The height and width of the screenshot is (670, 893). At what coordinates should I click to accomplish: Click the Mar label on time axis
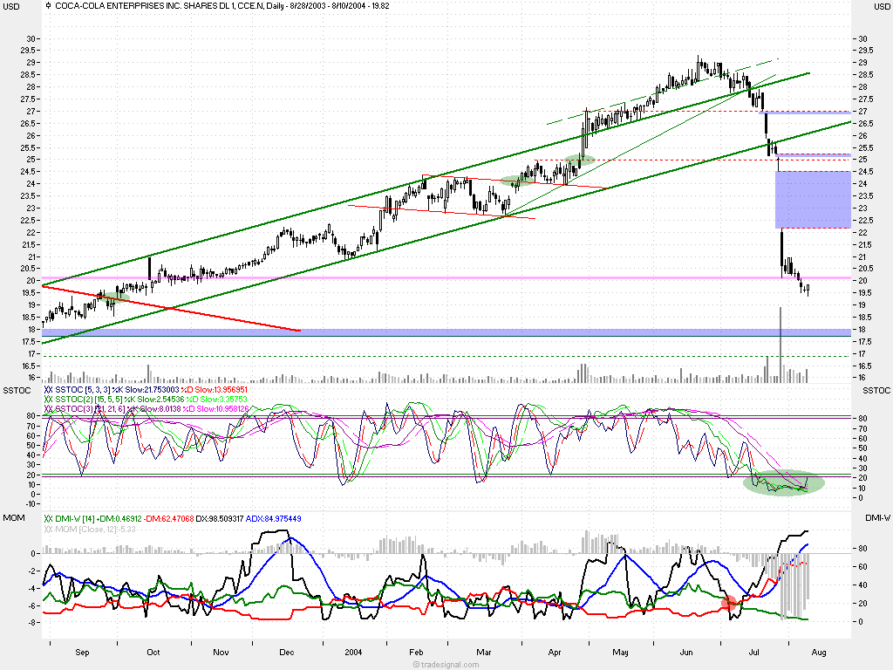[483, 653]
